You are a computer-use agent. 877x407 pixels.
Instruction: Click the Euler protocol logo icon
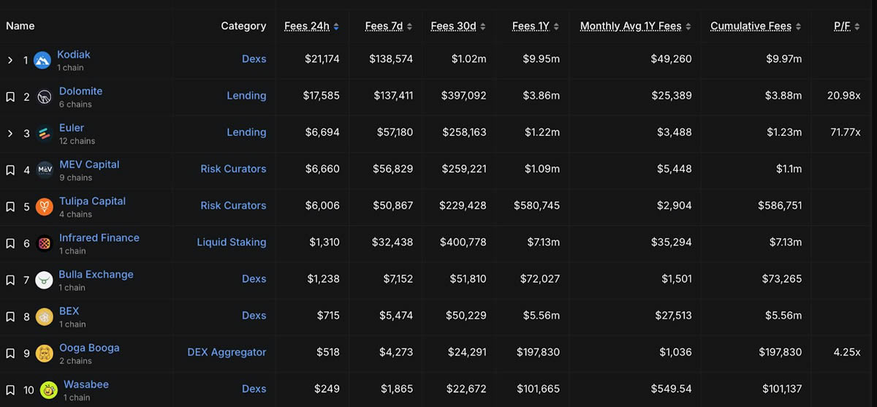[x=44, y=133]
